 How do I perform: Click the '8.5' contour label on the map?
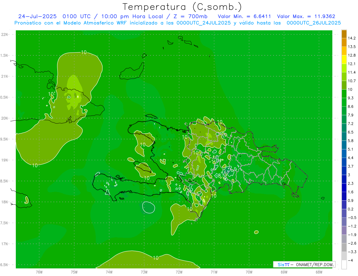pyautogui.click(x=221, y=176)
